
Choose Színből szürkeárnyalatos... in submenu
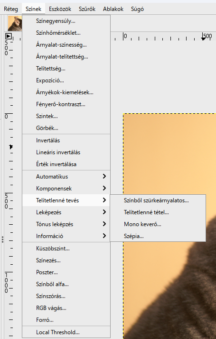tap(158, 200)
